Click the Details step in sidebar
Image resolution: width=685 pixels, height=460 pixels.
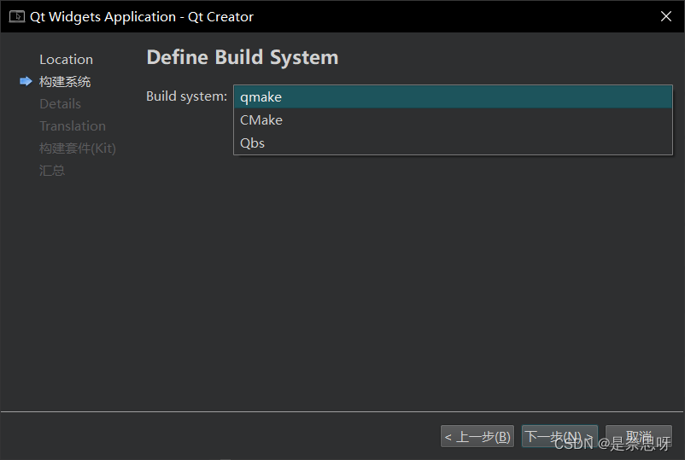pos(61,104)
